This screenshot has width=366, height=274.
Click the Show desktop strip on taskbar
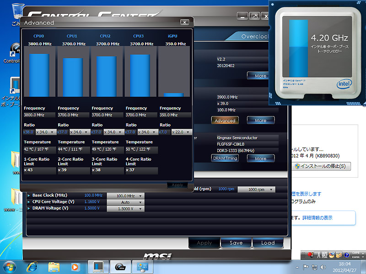[364, 267]
